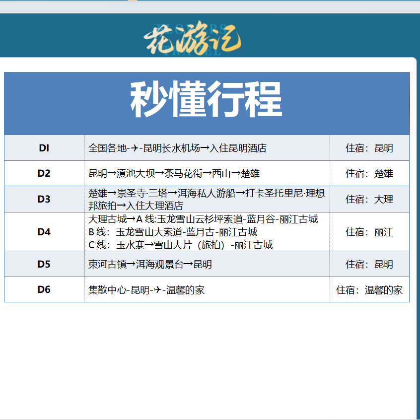The image size is (420, 420).
Task: Select the D6 day label cell
Action: [44, 289]
